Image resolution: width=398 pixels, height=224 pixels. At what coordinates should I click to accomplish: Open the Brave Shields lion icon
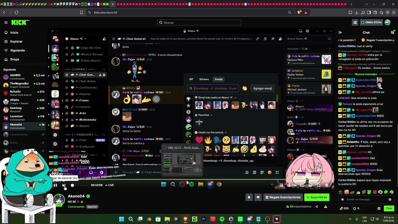(299, 12)
